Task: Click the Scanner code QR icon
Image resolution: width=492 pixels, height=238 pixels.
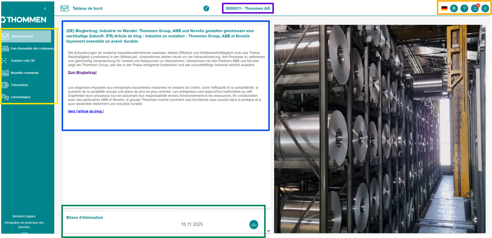Action: coord(4,61)
